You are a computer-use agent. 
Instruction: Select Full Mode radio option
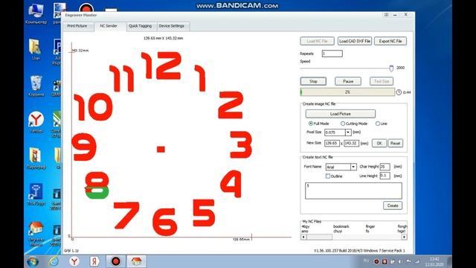[x=311, y=124]
